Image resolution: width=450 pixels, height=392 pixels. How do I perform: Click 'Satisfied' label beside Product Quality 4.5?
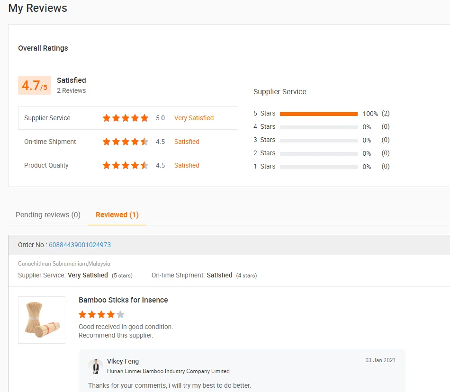187,165
